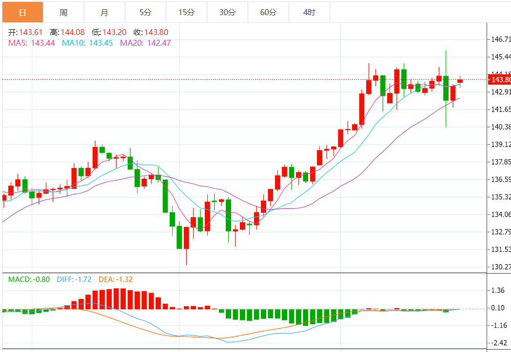
Task: Choose the 15分 interval tab
Action: pos(186,12)
